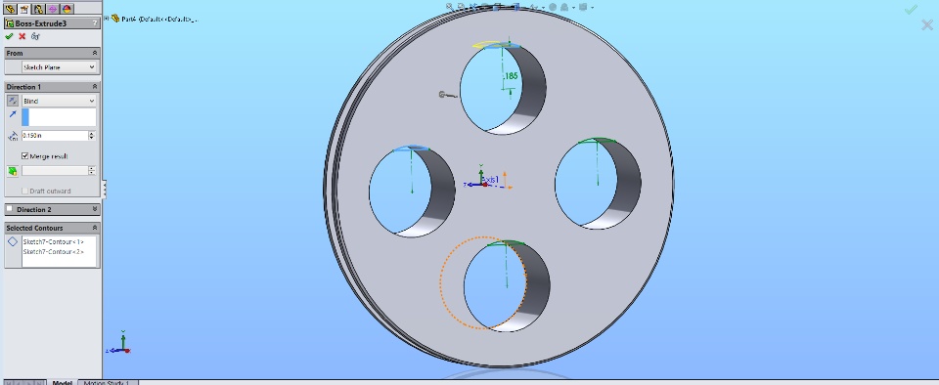Click the .185 dimension in the viewport

point(511,76)
